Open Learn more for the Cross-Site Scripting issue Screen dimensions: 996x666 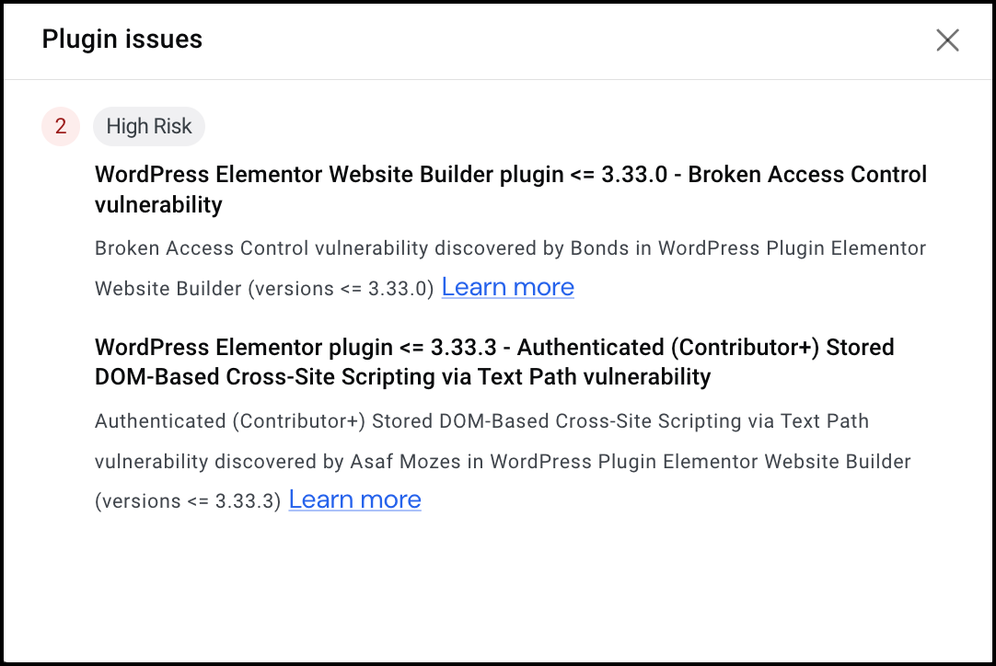(x=354, y=499)
